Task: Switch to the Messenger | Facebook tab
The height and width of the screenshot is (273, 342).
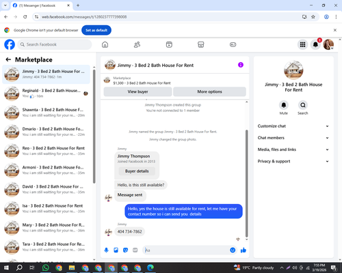Action: (42, 5)
